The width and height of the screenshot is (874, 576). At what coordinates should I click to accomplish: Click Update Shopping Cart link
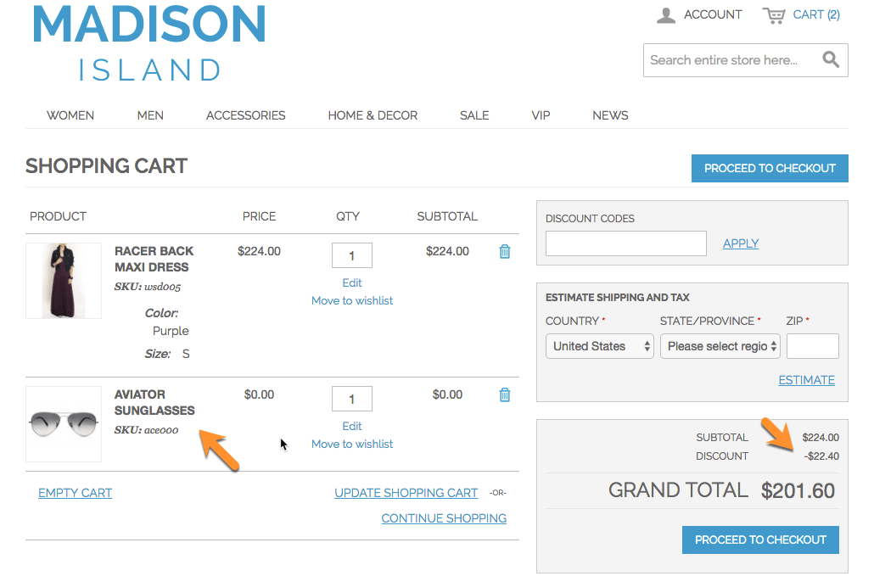click(x=406, y=493)
